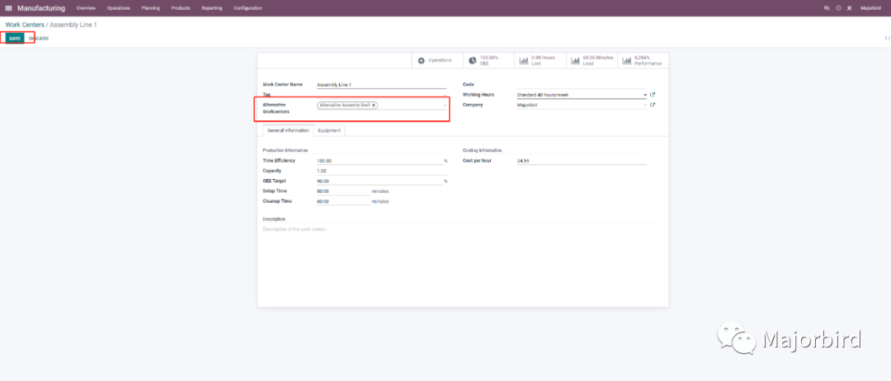The image size is (891, 381).
Task: Expand the Working Hours dropdown
Action: 644,95
